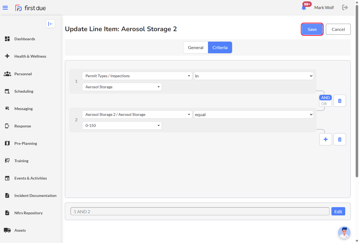Click the Events & Activities calendar icon
This screenshot has width=359, height=243.
pos(7,178)
